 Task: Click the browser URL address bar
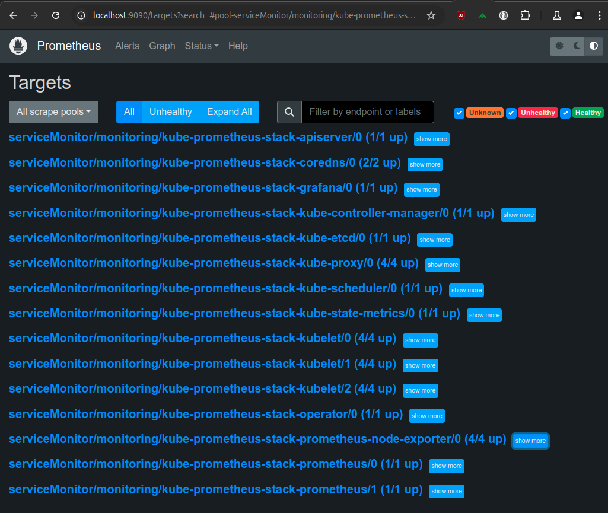[x=254, y=15]
